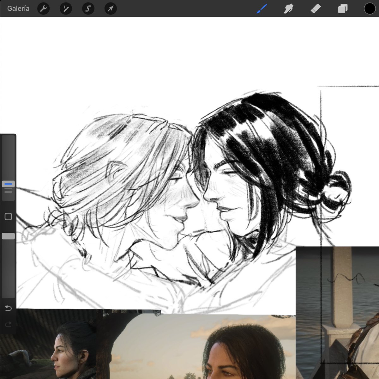Open the black color swatch picker
This screenshot has height=379, width=379.
pos(370,9)
